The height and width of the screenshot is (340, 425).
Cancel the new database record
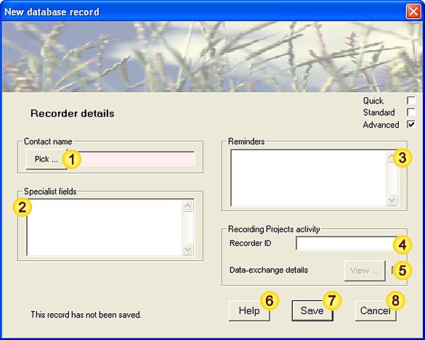point(376,310)
